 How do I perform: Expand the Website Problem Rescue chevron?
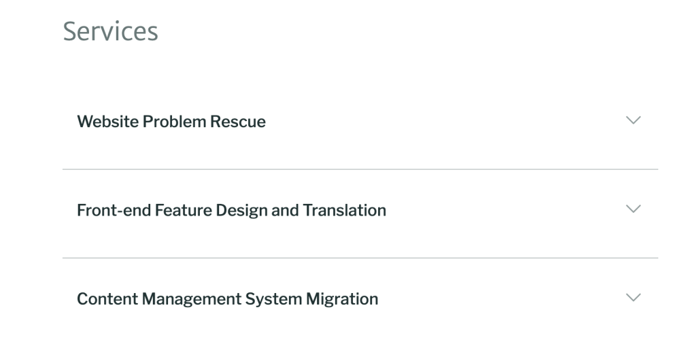tap(633, 120)
